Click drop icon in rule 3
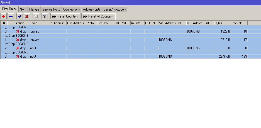This screenshot has width=261, height=128. pos(18,56)
